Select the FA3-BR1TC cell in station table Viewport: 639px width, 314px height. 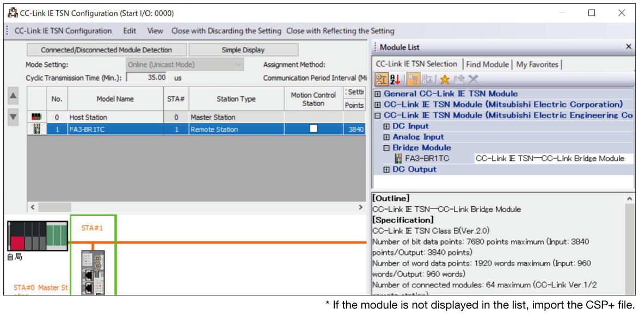pyautogui.click(x=116, y=130)
